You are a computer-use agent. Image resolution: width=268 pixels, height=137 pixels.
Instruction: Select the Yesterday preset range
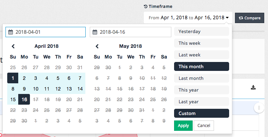tap(202, 31)
